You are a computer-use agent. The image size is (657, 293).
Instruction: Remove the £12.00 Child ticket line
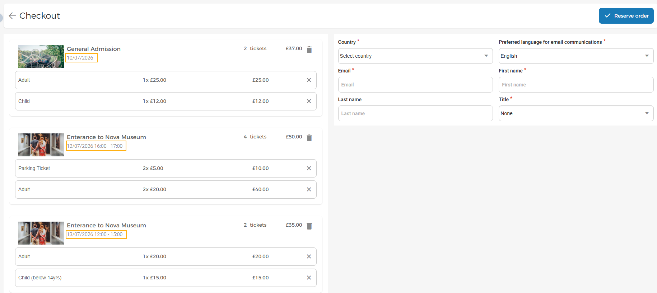(x=309, y=101)
